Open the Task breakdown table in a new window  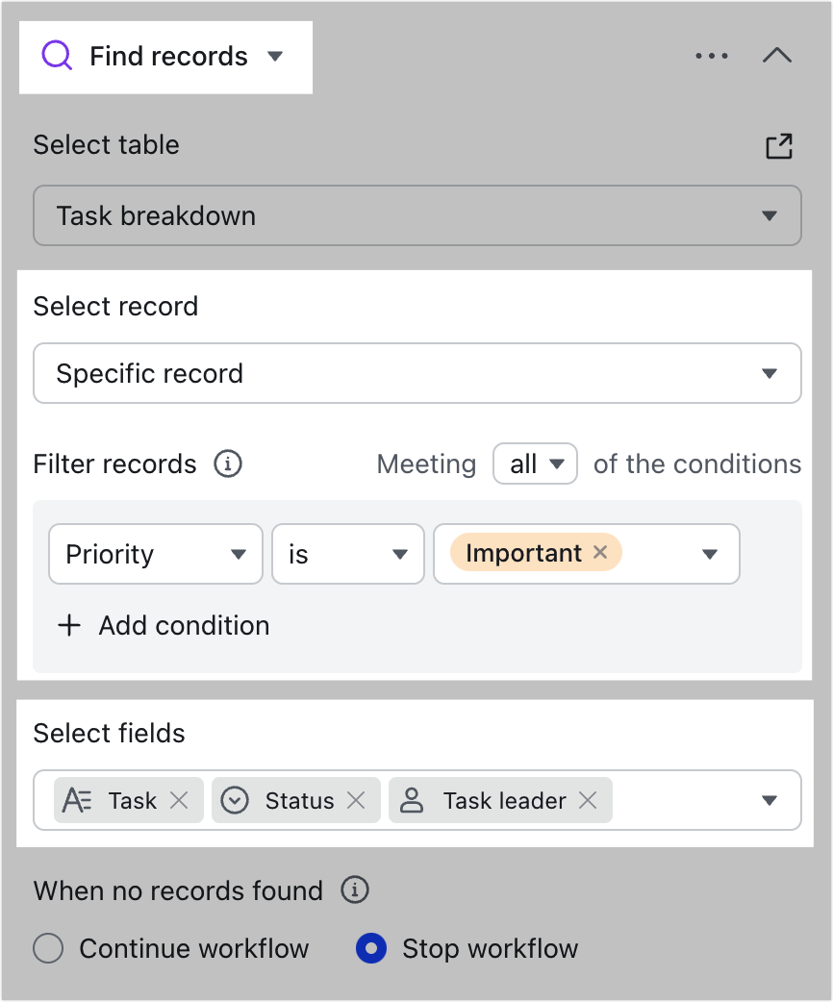pyautogui.click(x=780, y=145)
